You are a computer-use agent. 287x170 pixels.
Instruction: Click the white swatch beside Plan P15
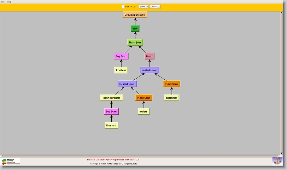click(123, 6)
